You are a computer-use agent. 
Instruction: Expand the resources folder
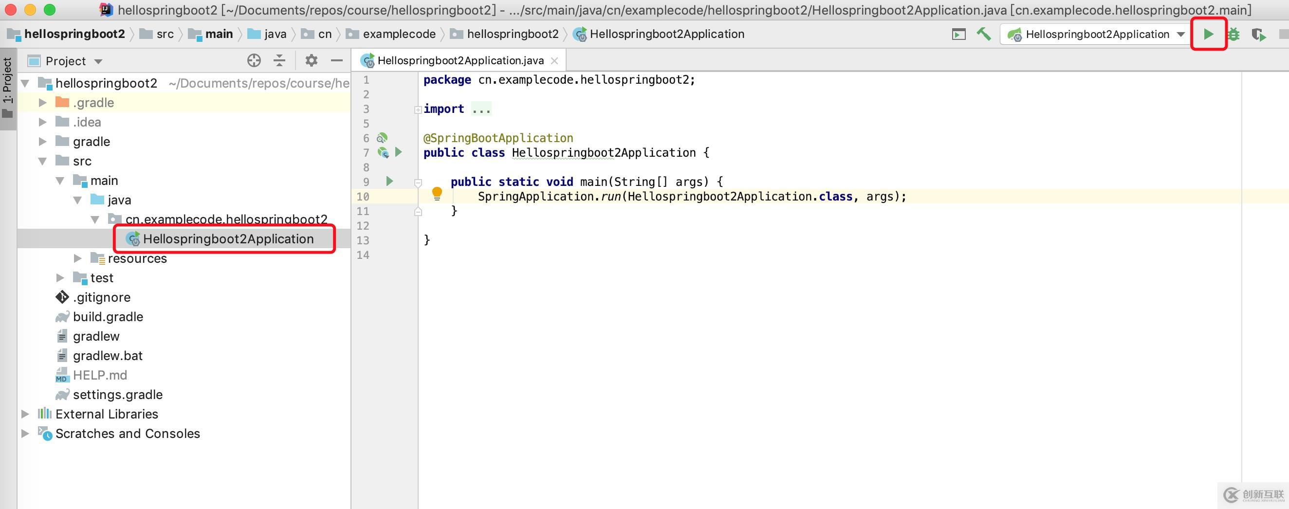click(x=77, y=258)
